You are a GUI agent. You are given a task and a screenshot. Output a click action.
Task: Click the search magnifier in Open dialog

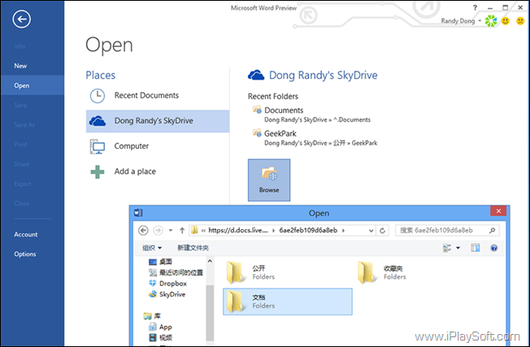(492, 231)
